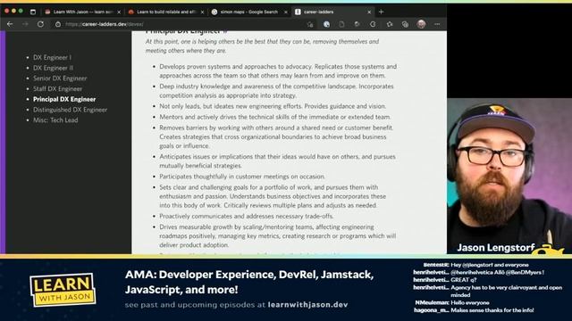This screenshot has width=572, height=321.
Task: Click the browser forward arrow
Action: (x=25, y=24)
